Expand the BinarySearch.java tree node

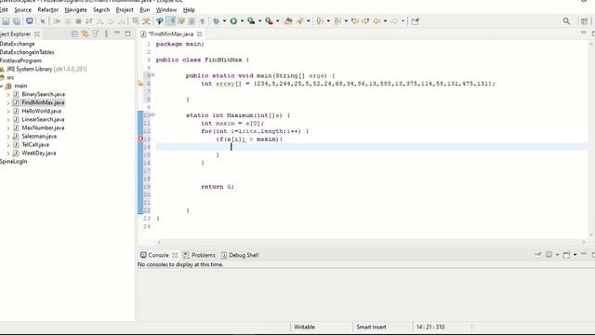8,94
